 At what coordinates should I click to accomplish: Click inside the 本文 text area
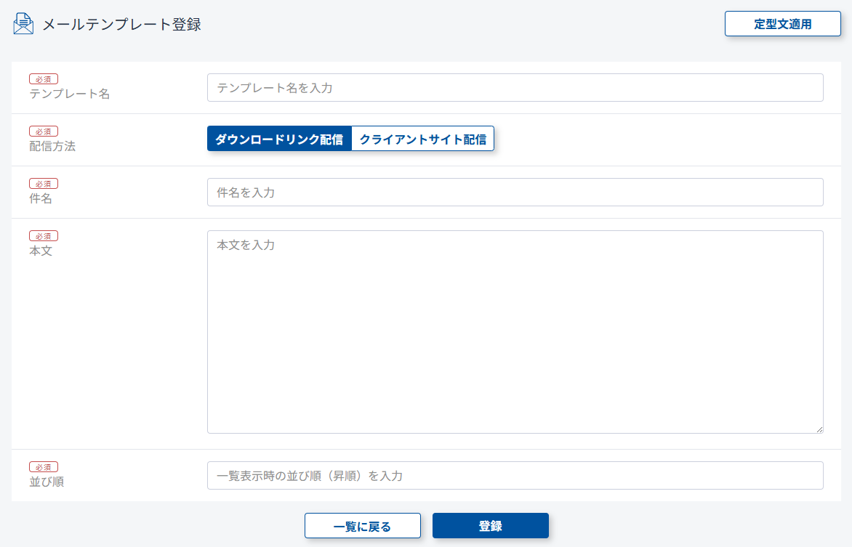point(515,332)
